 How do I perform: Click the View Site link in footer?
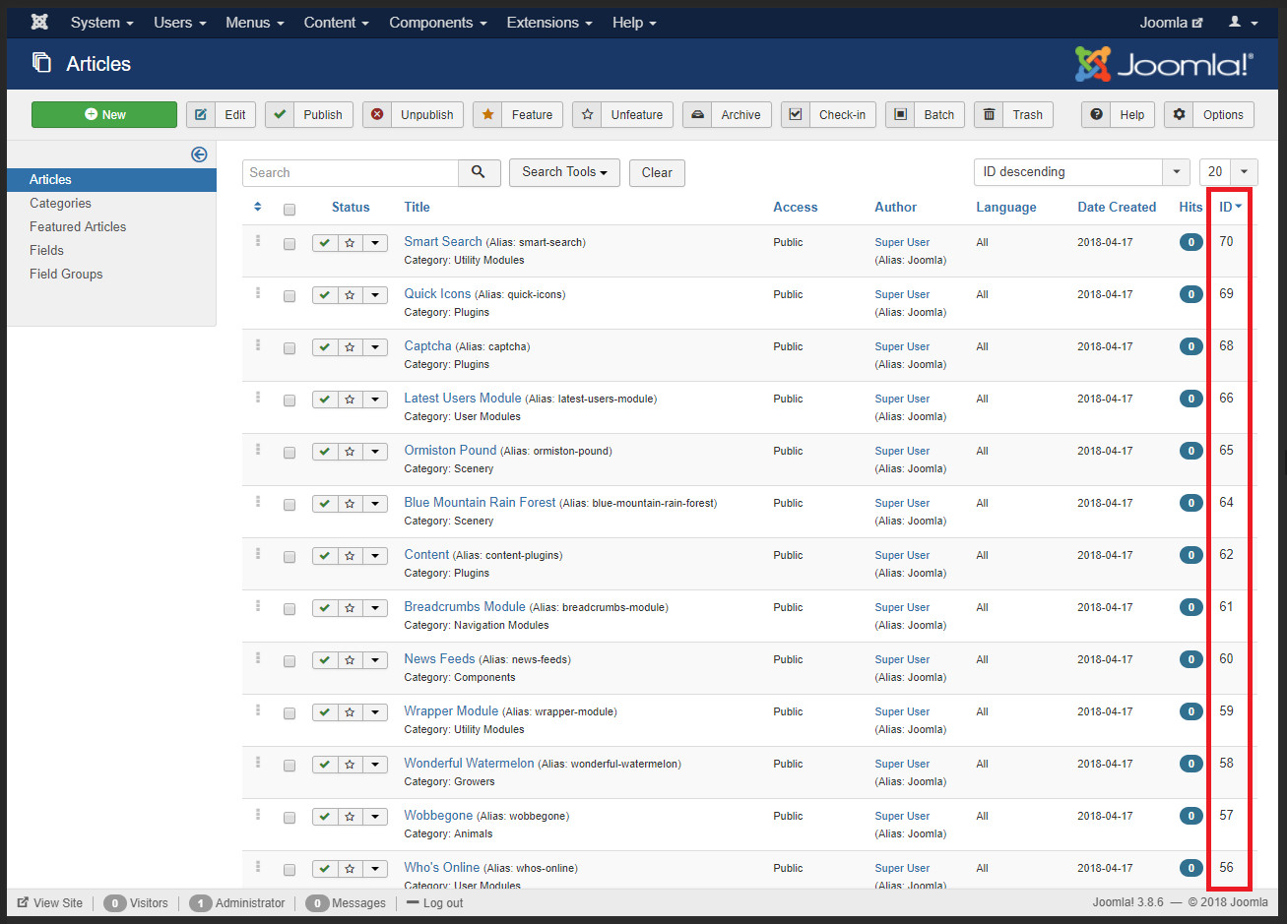click(x=50, y=902)
